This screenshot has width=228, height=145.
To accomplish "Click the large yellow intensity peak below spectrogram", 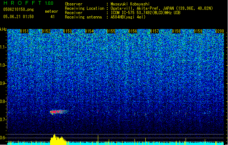I will click(59, 140).
